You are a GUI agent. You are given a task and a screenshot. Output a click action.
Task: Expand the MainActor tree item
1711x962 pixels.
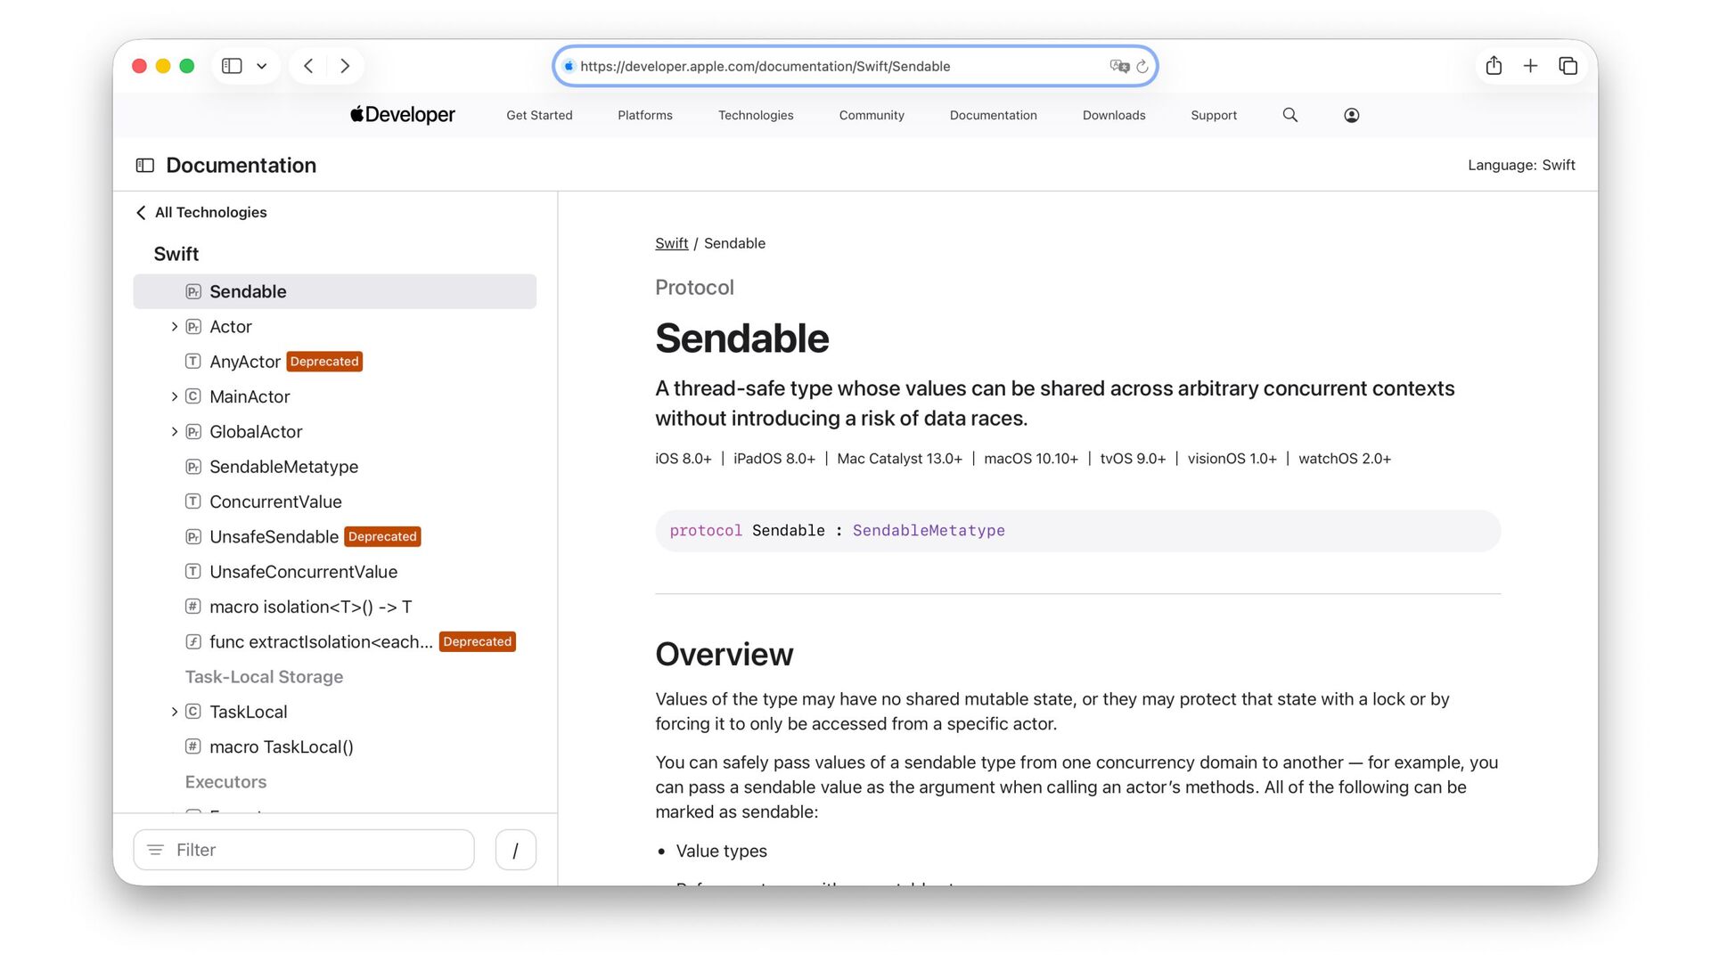coord(174,396)
